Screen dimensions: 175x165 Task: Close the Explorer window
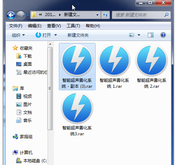(x=163, y=2)
